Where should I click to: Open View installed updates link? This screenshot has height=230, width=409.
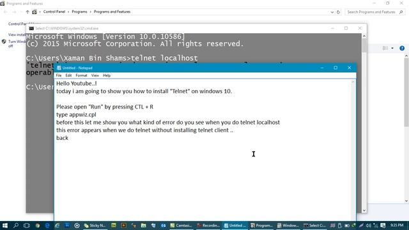[x=17, y=34]
